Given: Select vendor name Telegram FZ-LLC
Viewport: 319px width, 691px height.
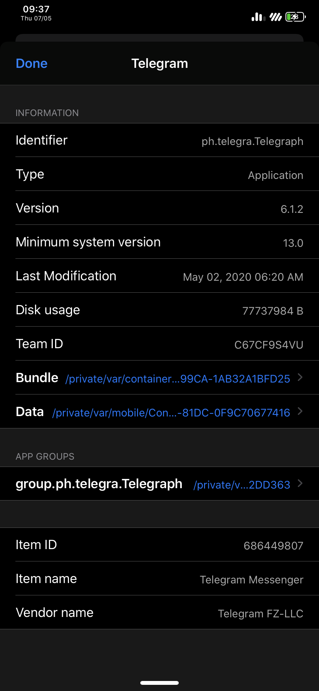Looking at the screenshot, I should [260, 614].
